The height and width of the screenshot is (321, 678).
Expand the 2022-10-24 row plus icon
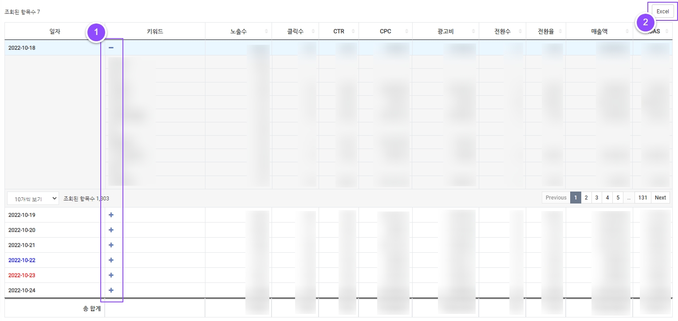111,290
